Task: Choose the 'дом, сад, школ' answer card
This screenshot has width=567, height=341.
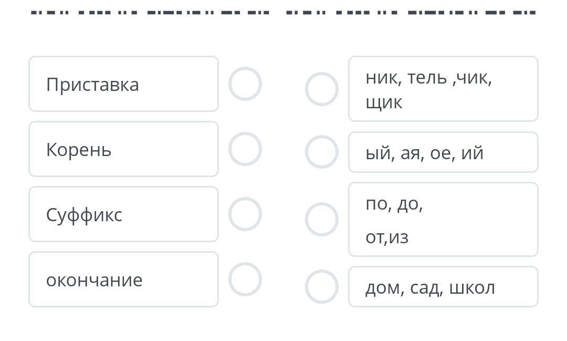Action: [x=443, y=287]
